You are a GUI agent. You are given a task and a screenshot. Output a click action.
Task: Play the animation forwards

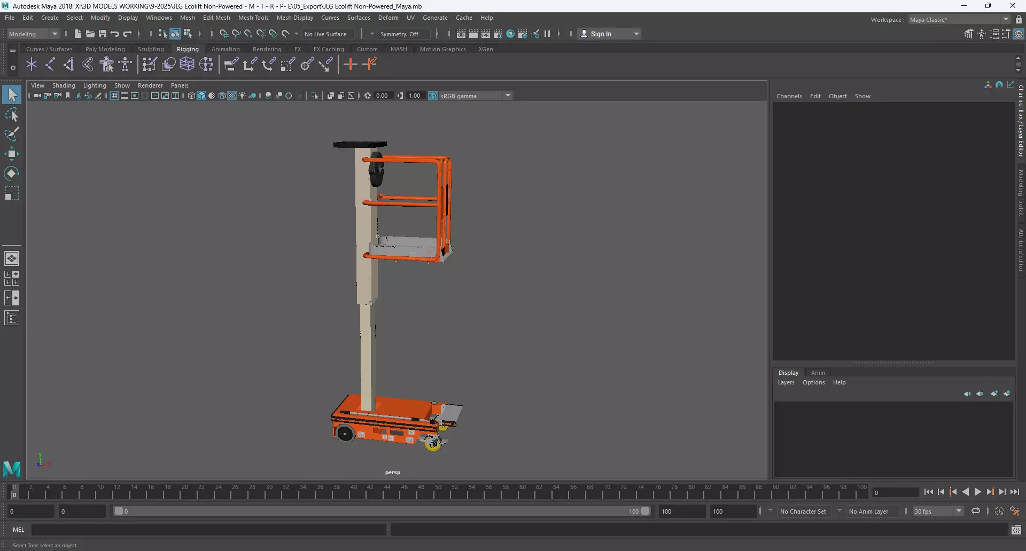pyautogui.click(x=977, y=492)
